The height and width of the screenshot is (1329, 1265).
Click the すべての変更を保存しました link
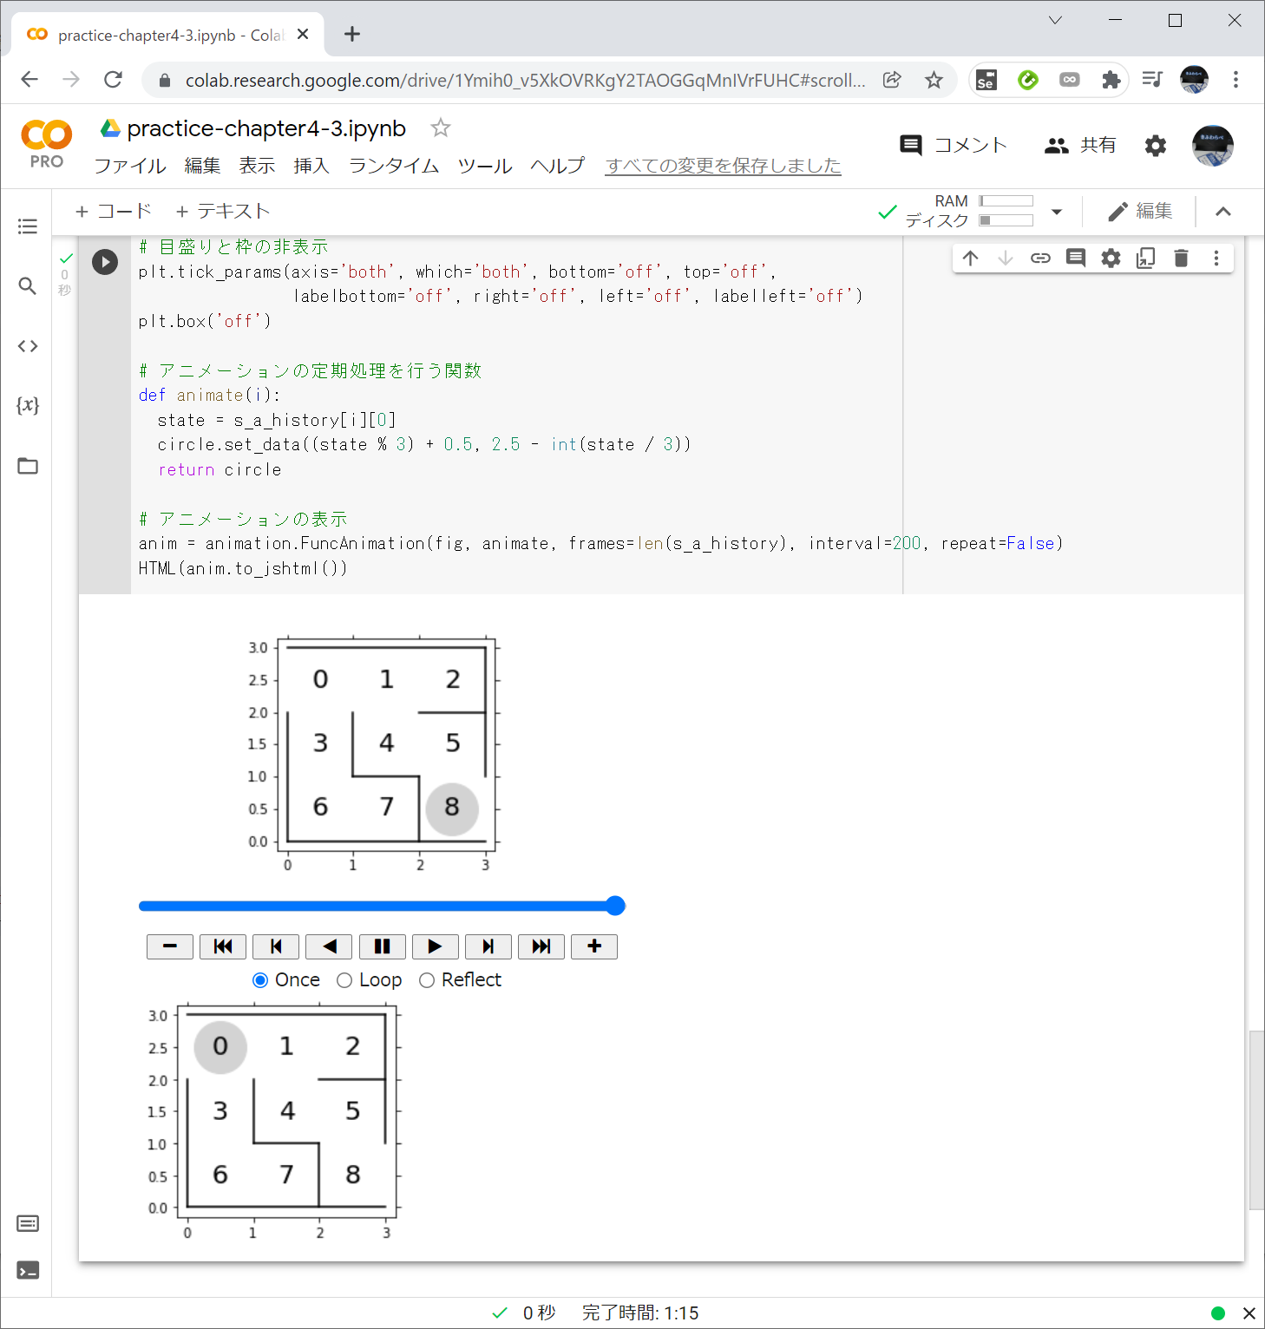pyautogui.click(x=724, y=166)
